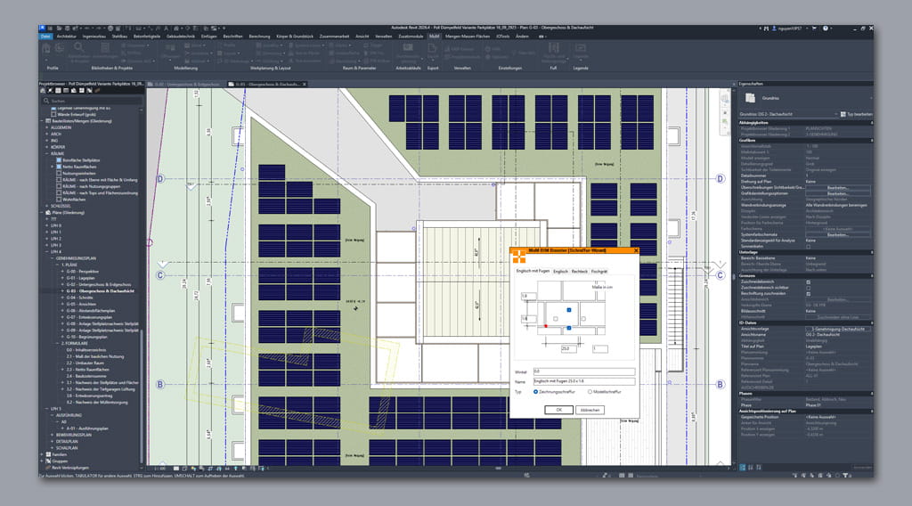
Task: Open the Datei ribbon tab
Action: tap(45, 36)
